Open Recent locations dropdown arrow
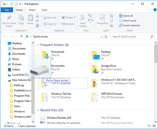The width and height of the screenshot is (158, 129). coord(17,37)
